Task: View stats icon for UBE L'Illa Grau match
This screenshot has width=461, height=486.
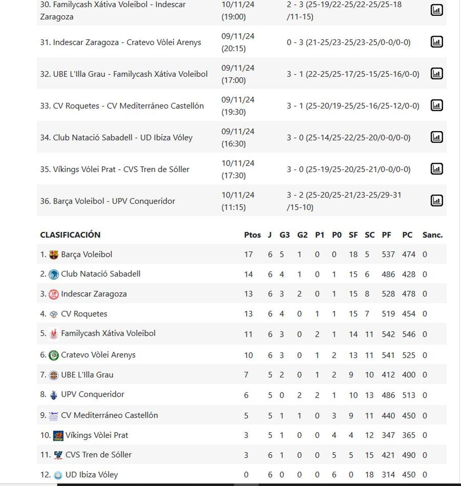Action: click(437, 74)
